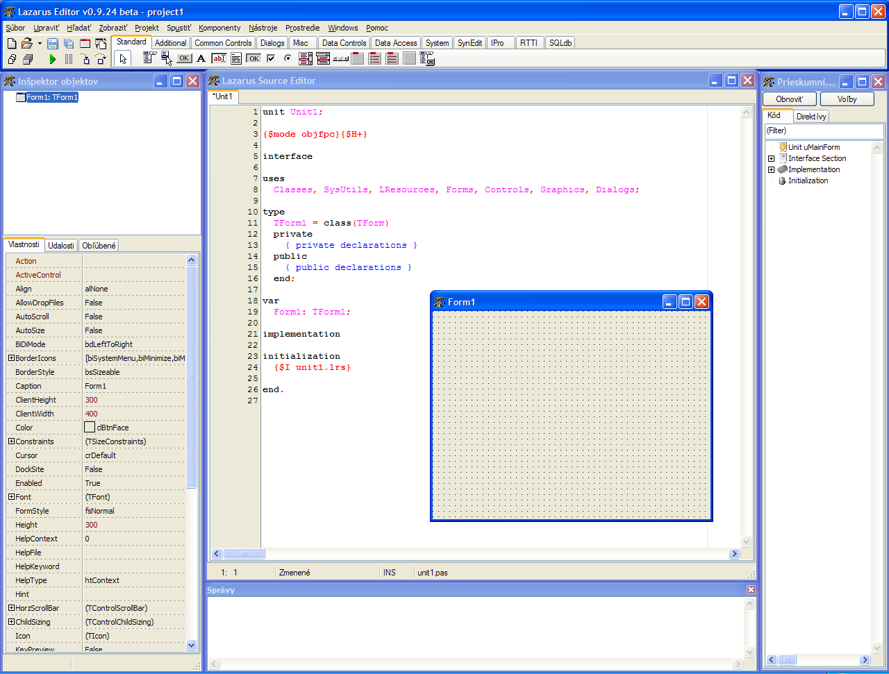889x674 pixels.
Task: Switch to the Common Controls palette tab
Action: click(x=223, y=43)
